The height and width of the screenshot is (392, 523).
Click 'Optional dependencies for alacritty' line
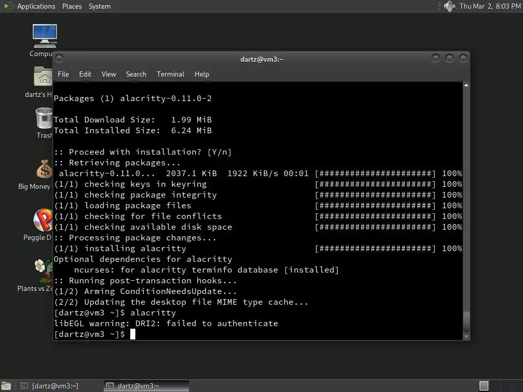click(x=143, y=259)
